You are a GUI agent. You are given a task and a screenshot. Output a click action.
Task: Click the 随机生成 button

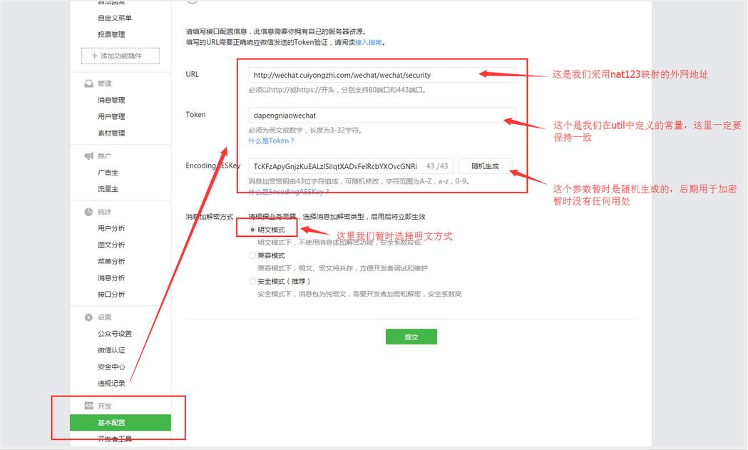[485, 166]
